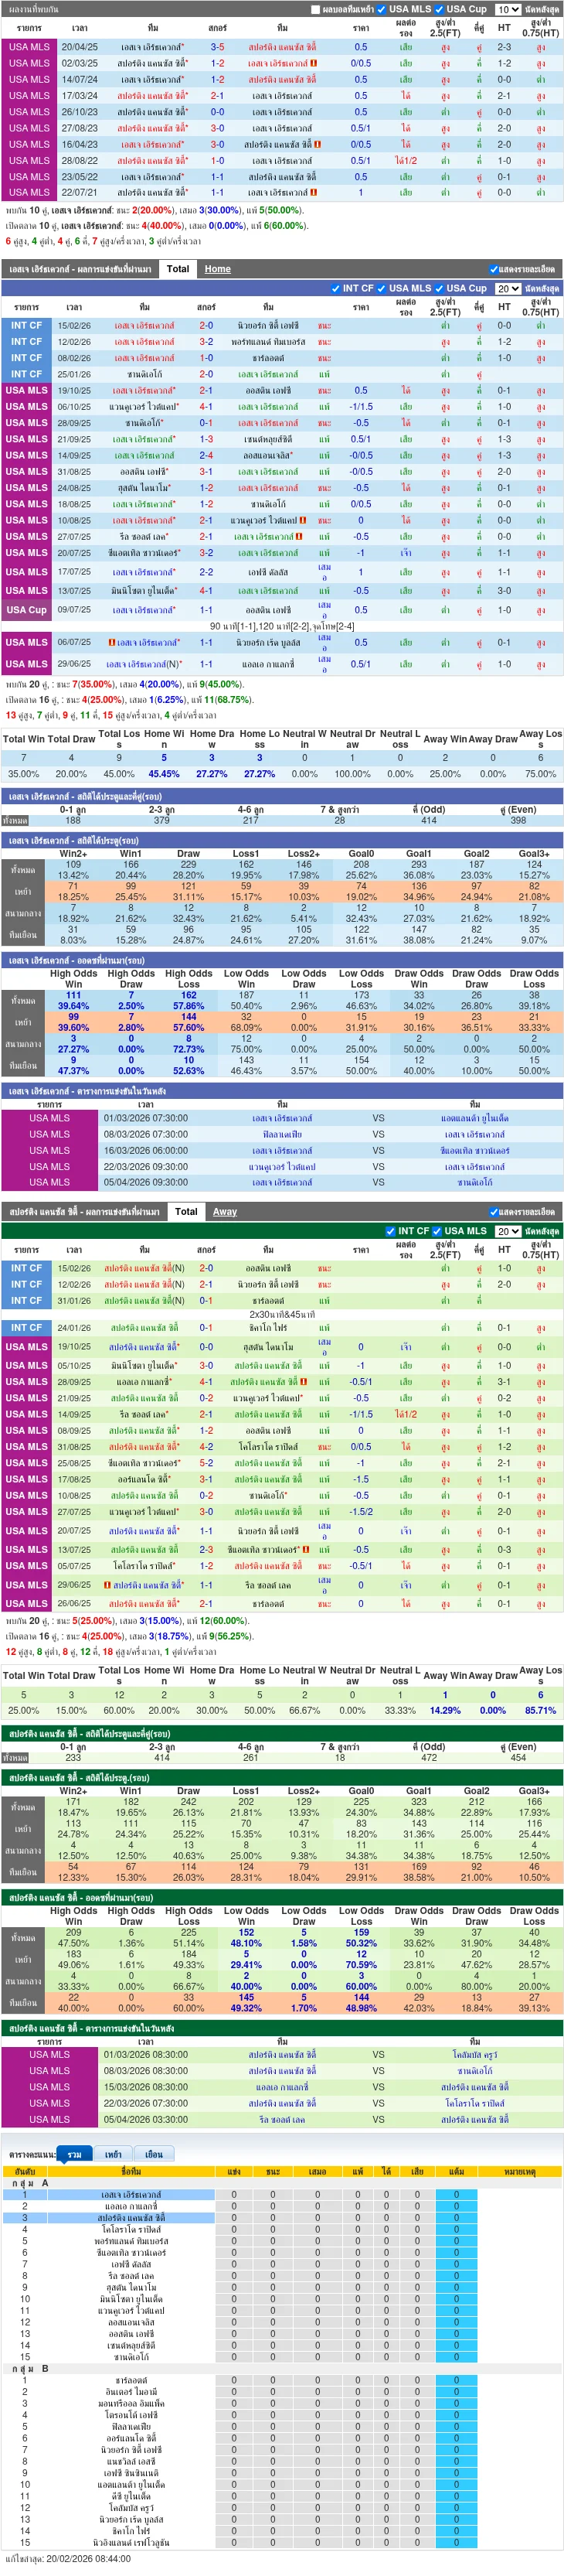Toggle USA MLS checkbox in Earthquakes recent matches
The image size is (564, 2576).
380,288
